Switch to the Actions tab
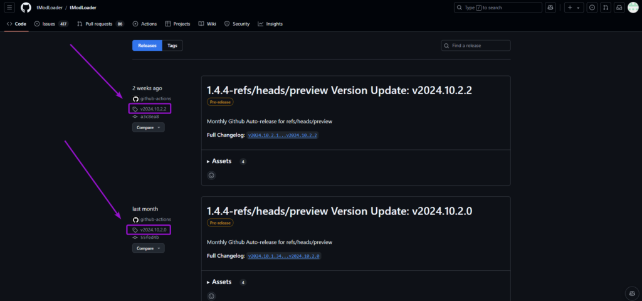Screen dimensions: 642x301 point(145,24)
